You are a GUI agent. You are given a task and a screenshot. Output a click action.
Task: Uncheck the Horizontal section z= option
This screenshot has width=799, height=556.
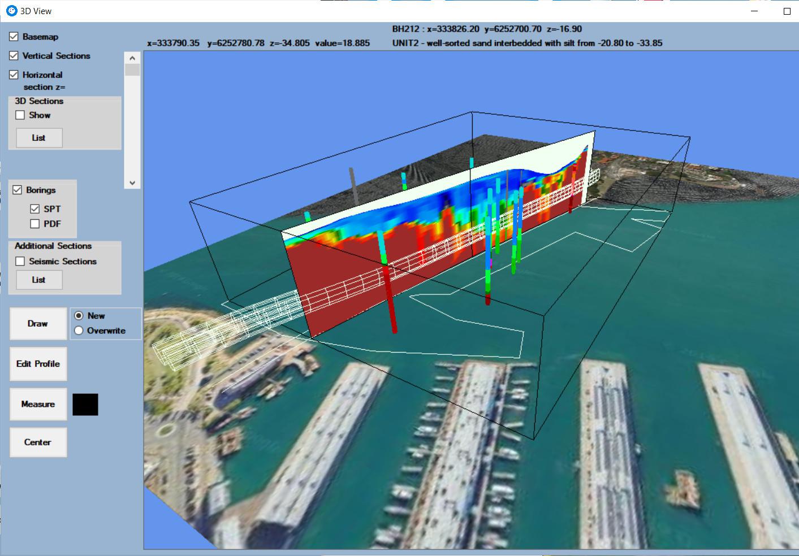click(x=13, y=74)
